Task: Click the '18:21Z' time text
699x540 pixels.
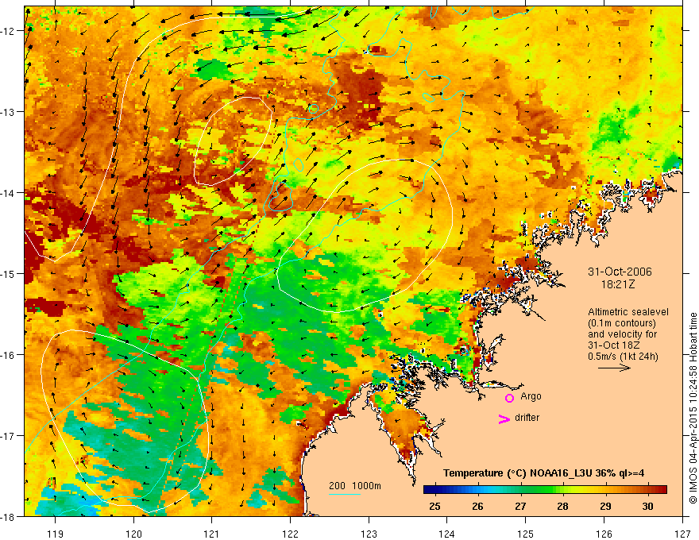Action: click(617, 284)
